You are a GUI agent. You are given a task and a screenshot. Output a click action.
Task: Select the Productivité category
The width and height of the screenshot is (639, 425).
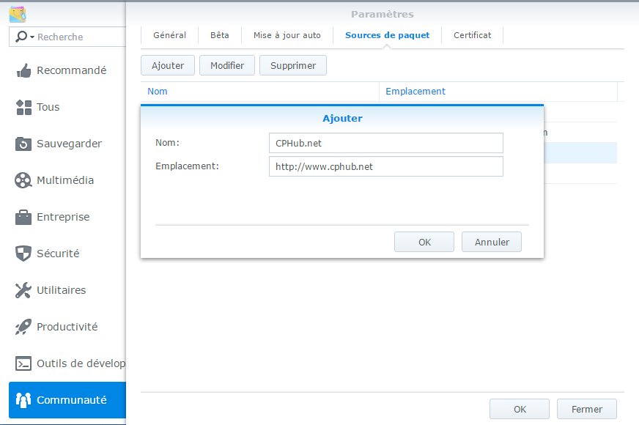pyautogui.click(x=67, y=327)
